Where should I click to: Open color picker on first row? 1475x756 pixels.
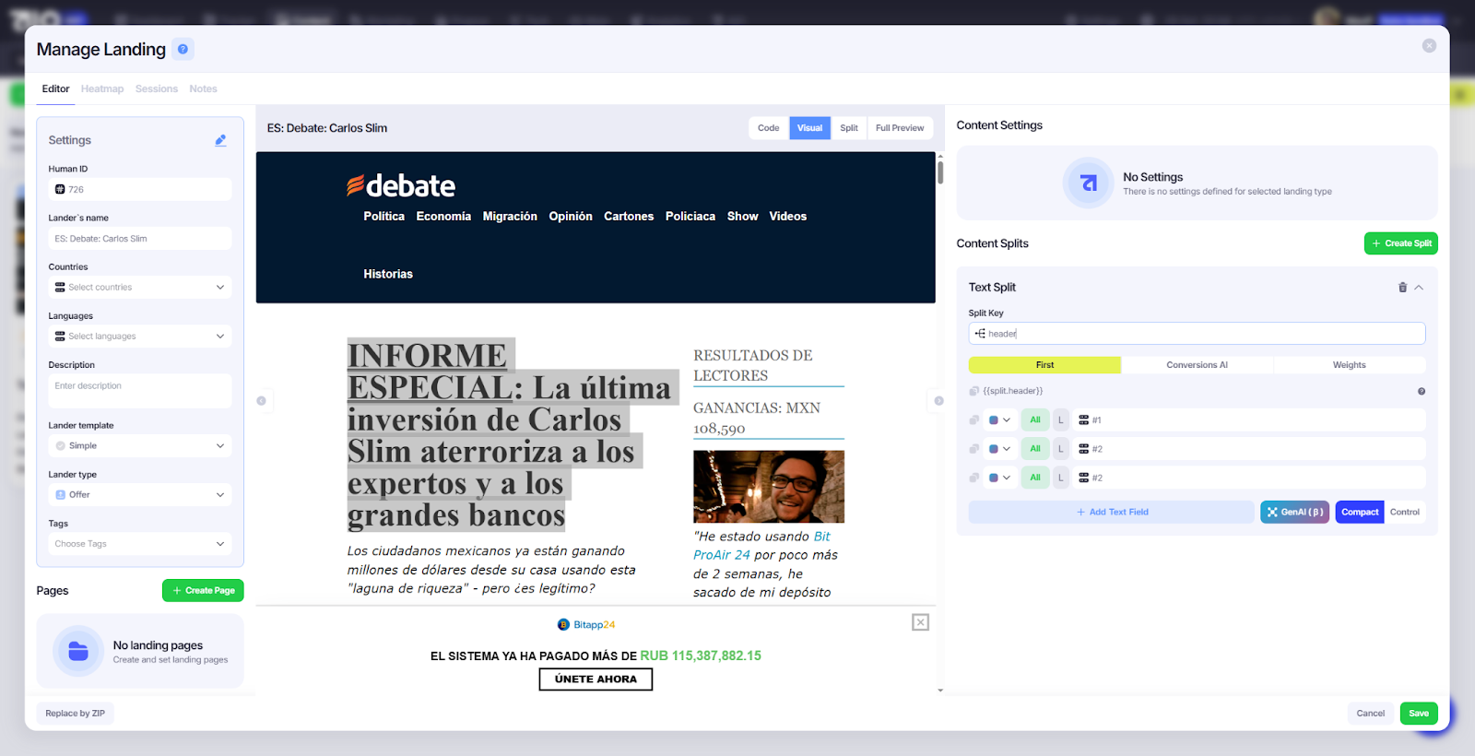998,420
